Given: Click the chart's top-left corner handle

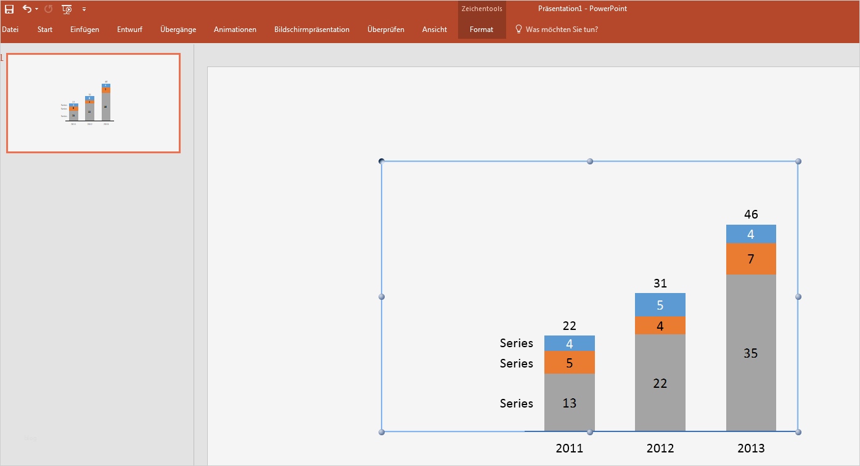Looking at the screenshot, I should 382,161.
